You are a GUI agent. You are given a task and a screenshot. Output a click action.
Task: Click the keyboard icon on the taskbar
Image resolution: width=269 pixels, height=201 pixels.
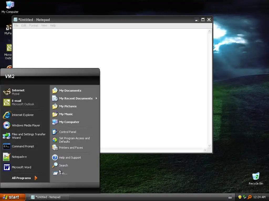pyautogui.click(x=230, y=197)
